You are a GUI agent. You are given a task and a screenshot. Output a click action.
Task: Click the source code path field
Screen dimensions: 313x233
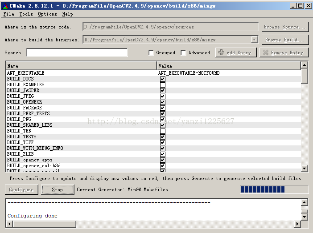click(170, 27)
